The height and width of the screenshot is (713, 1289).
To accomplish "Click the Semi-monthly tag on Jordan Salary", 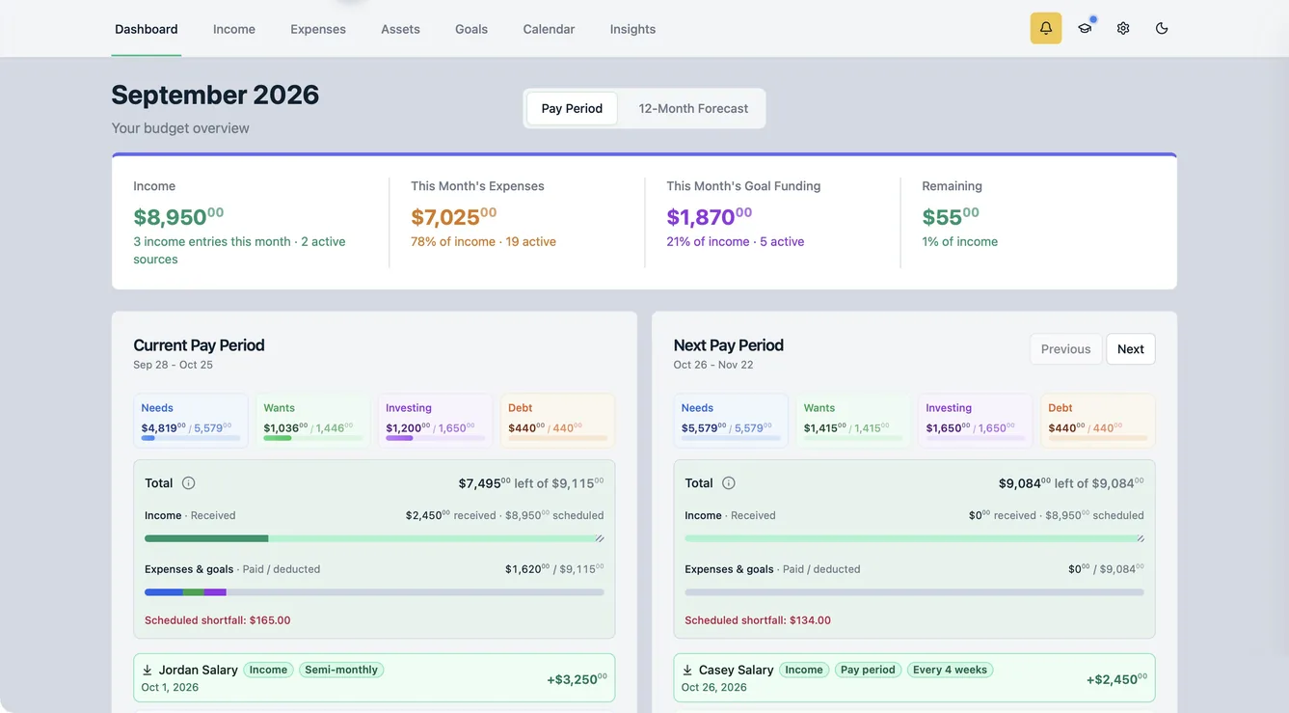I will click(341, 670).
